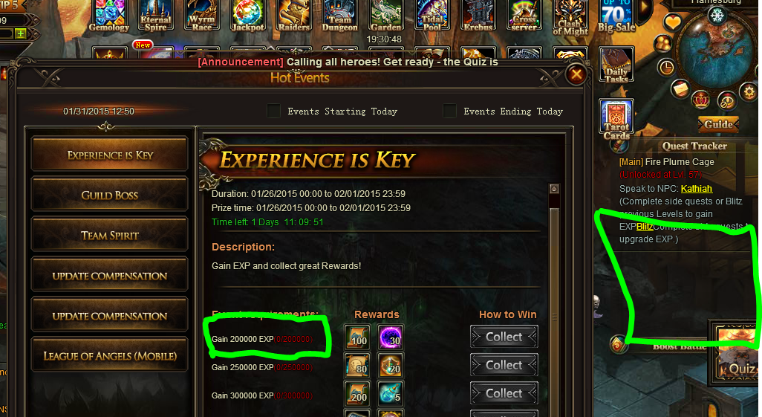
Task: Open the Team Dungeon icon
Action: tap(339, 16)
